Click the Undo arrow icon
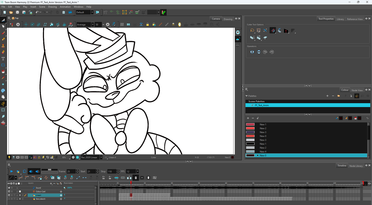The height and width of the screenshot is (205, 372). [x=37, y=12]
